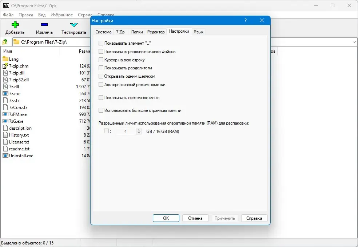Open the Система tab

(103, 32)
